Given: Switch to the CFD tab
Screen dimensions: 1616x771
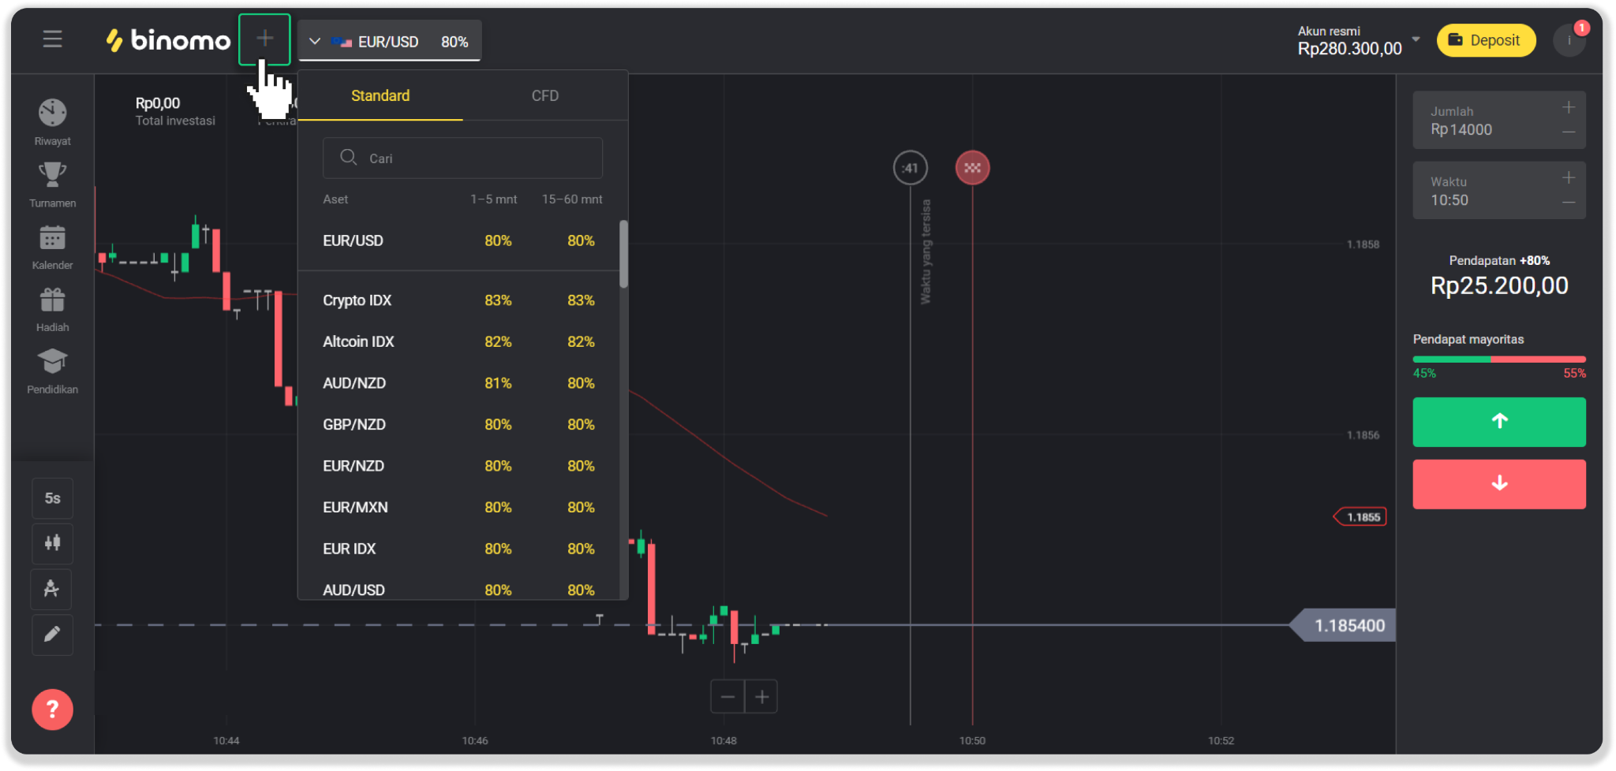Looking at the screenshot, I should [x=545, y=95].
